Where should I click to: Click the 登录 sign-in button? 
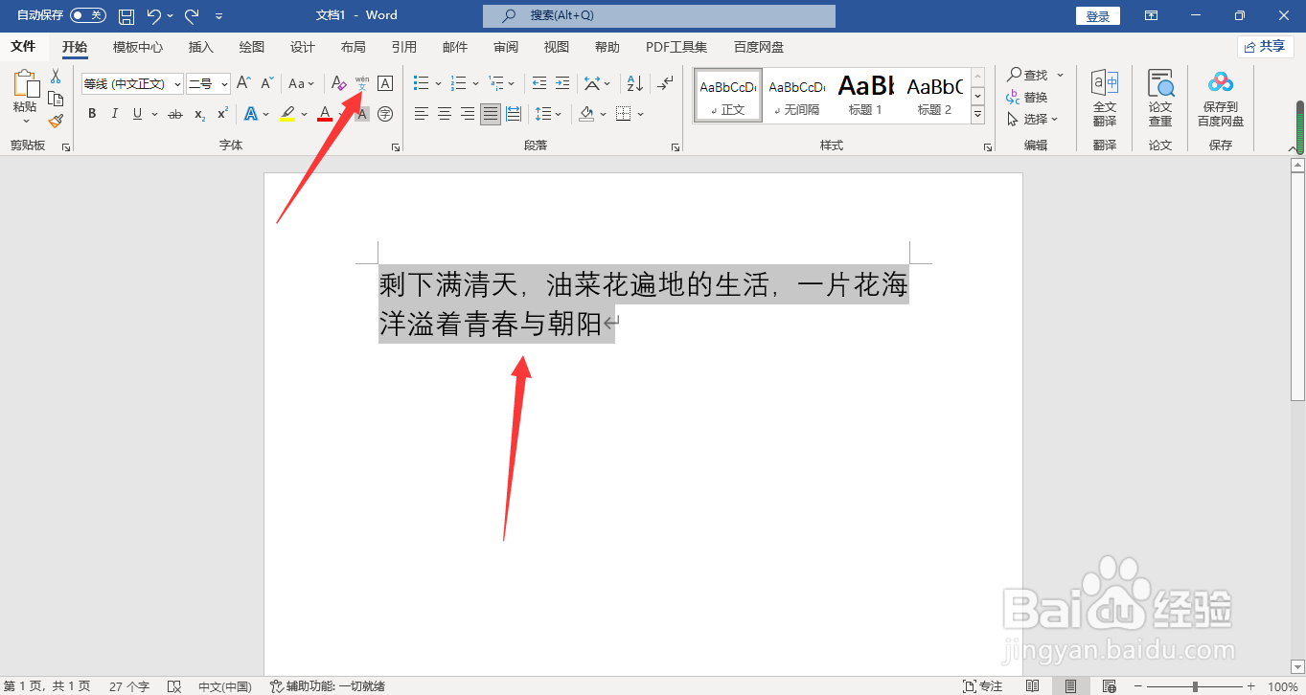point(1097,15)
